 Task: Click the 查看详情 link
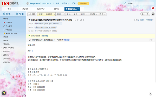tap(44, 36)
